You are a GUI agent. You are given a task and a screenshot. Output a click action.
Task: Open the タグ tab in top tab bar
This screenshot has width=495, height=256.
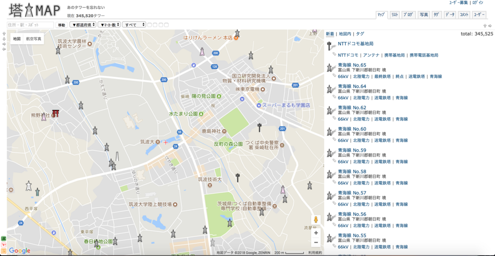coord(437,15)
